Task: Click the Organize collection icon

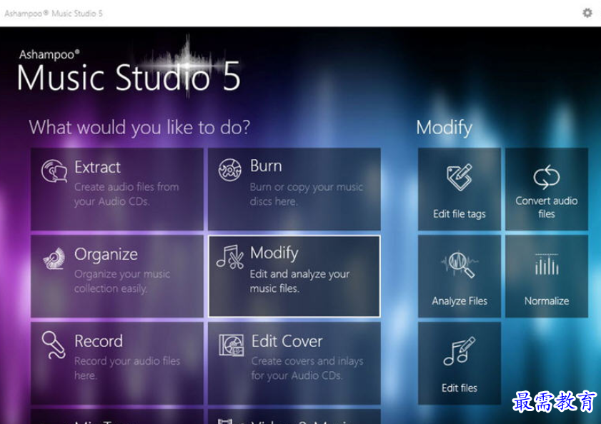Action: (x=54, y=258)
